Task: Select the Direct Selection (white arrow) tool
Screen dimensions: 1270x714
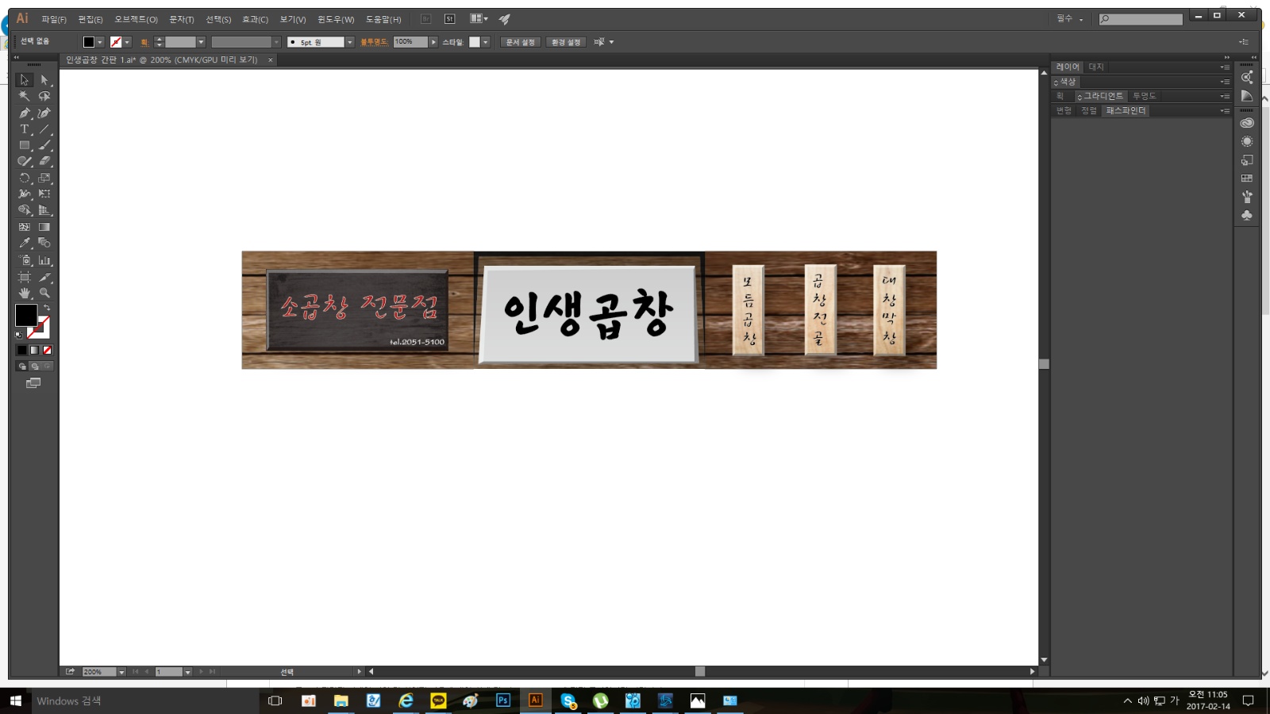Action: click(x=44, y=80)
